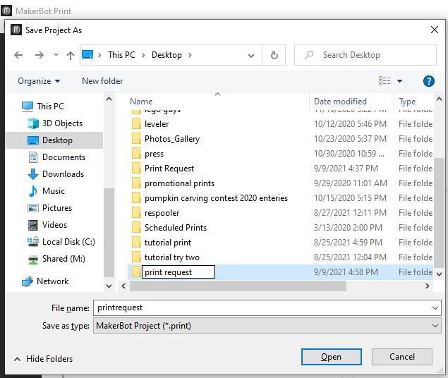The image size is (448, 378).
Task: Select Desktop in navigation pane
Action: point(54,140)
